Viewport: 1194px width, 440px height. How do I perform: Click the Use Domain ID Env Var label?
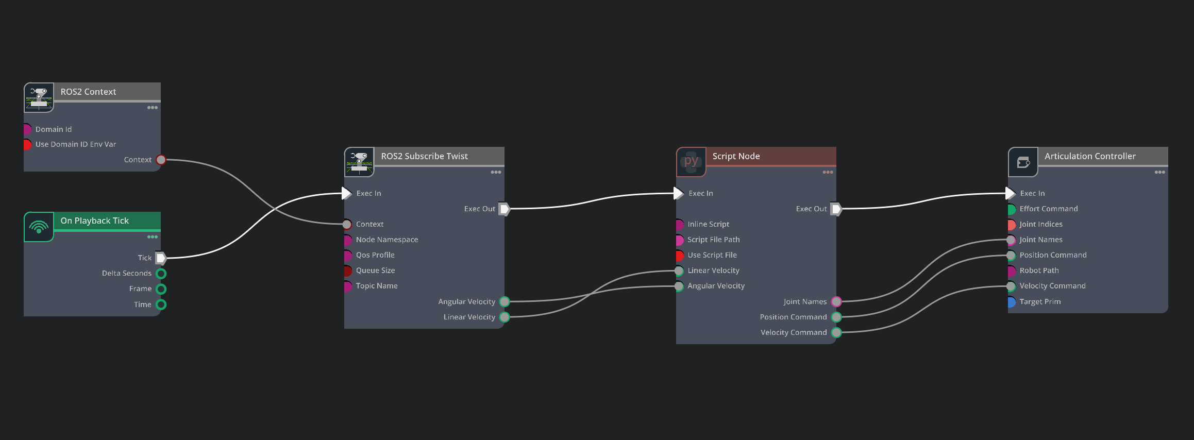76,144
